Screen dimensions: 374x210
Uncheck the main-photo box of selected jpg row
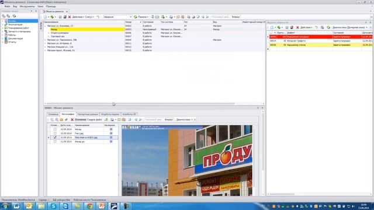[x=55, y=138]
